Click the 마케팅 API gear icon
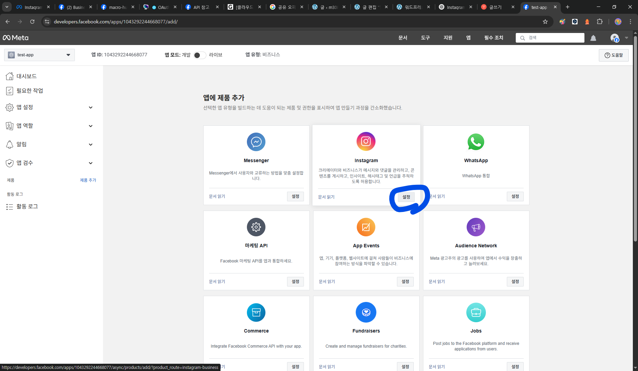 tap(256, 227)
